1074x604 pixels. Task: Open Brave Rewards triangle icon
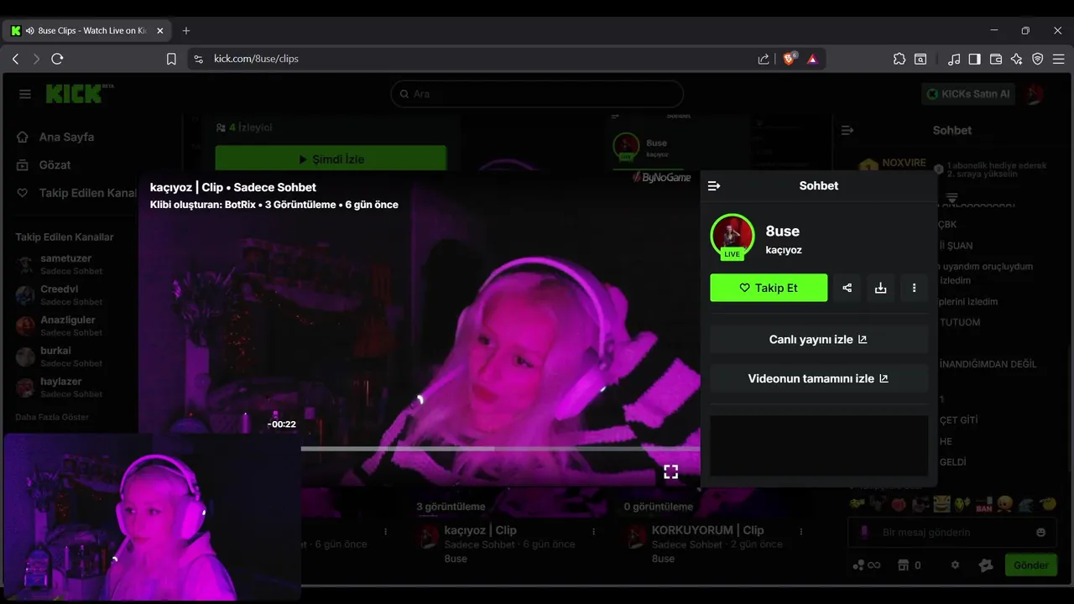(x=812, y=59)
